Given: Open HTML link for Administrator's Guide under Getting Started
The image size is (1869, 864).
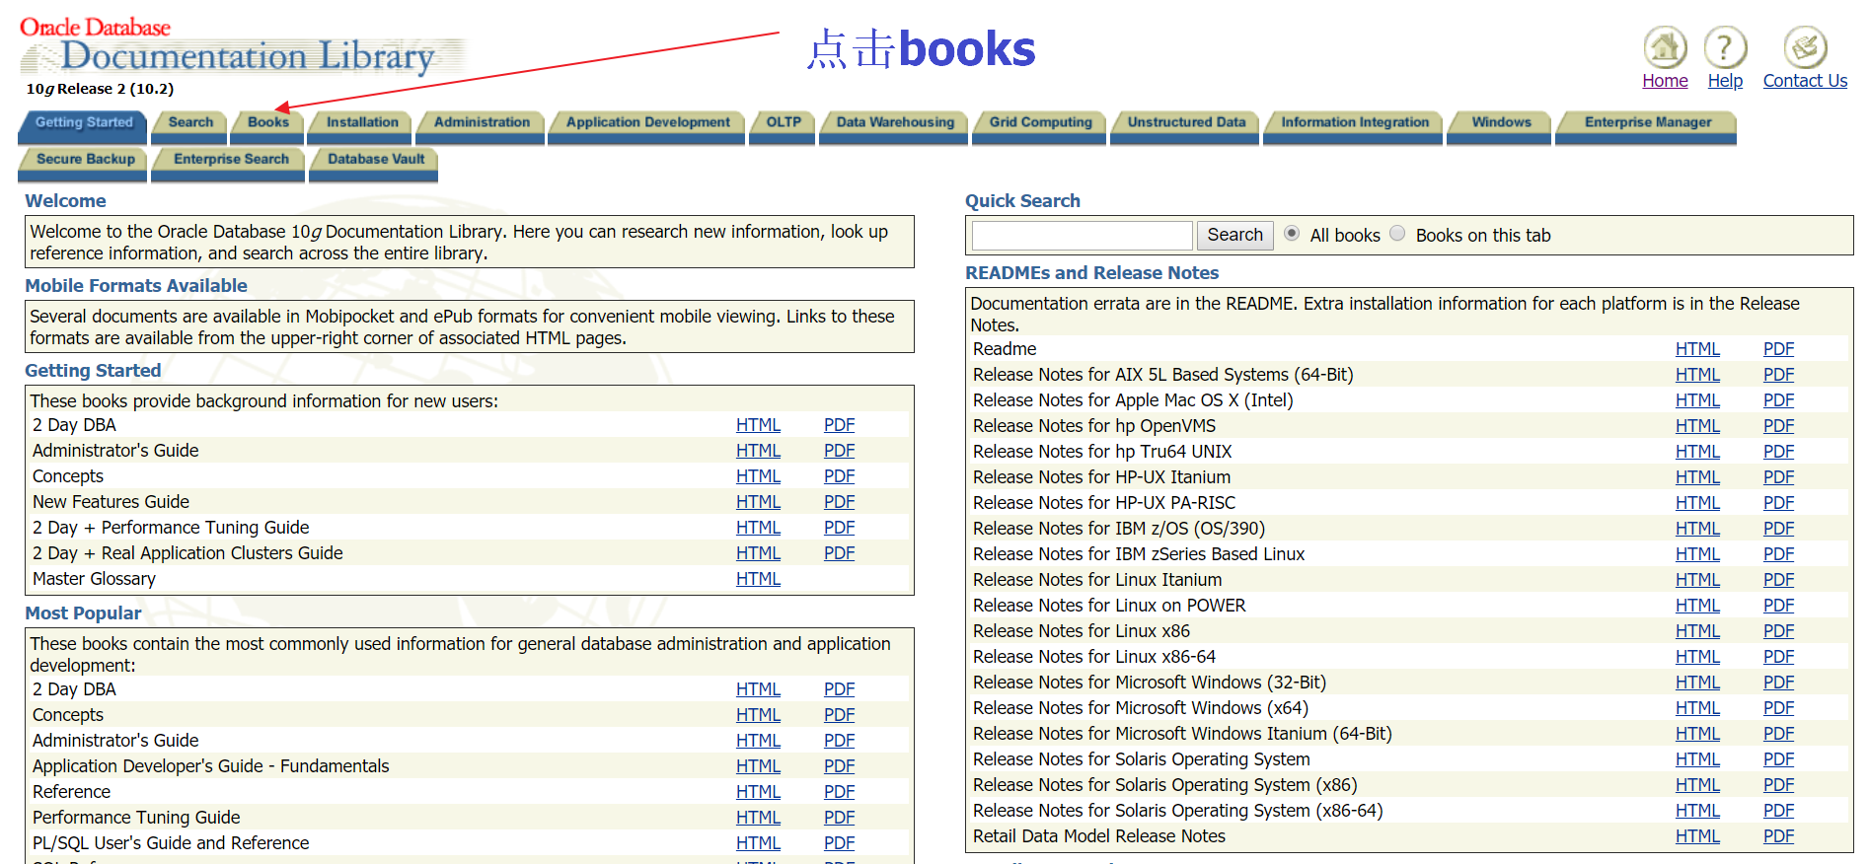Looking at the screenshot, I should (758, 451).
